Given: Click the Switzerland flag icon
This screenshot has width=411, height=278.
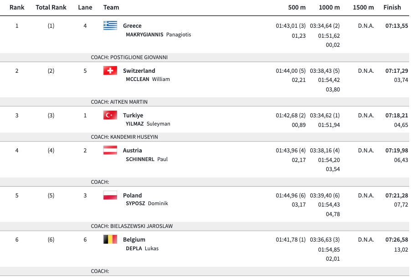Looking at the screenshot, I should 110,71.
